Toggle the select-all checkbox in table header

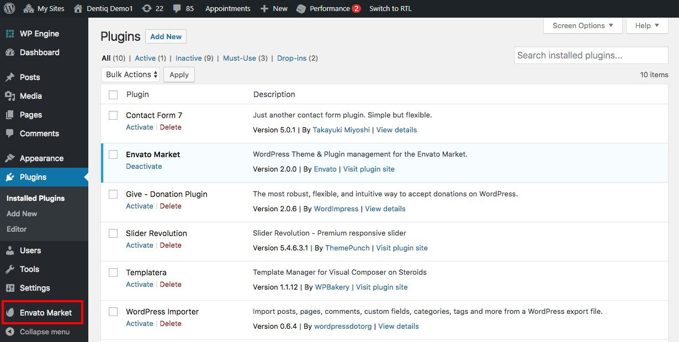click(x=113, y=95)
